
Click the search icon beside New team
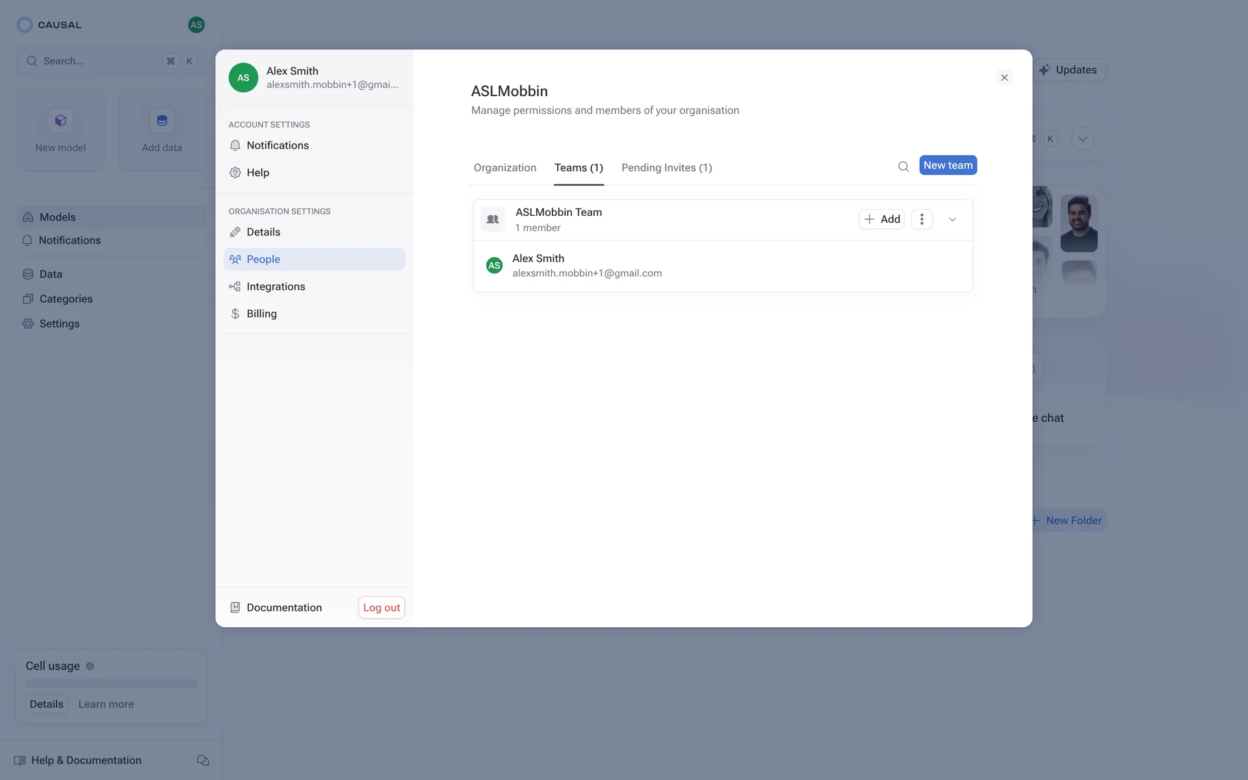click(x=903, y=166)
